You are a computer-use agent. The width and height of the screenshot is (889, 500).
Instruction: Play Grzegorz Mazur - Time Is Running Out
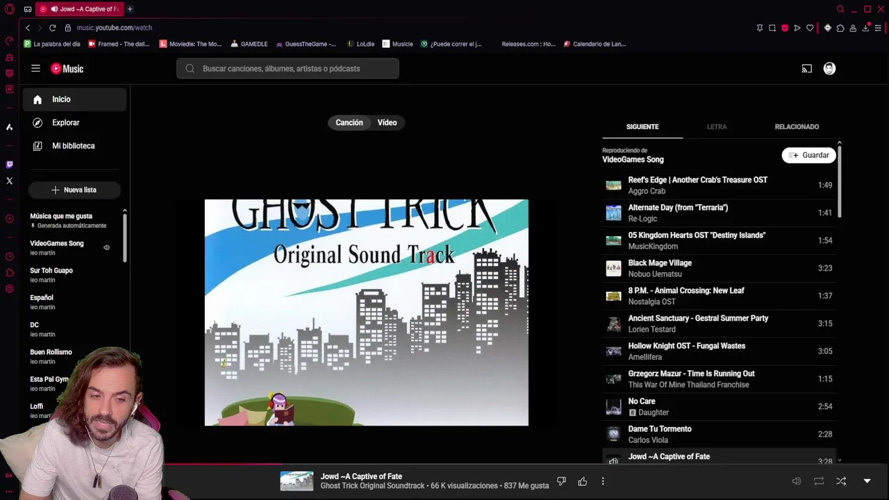coord(719,378)
